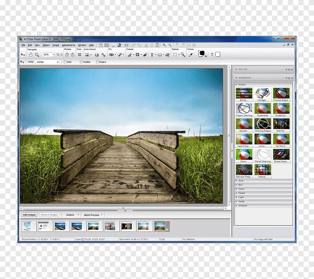Open the Batch Process dropdown

point(93,215)
